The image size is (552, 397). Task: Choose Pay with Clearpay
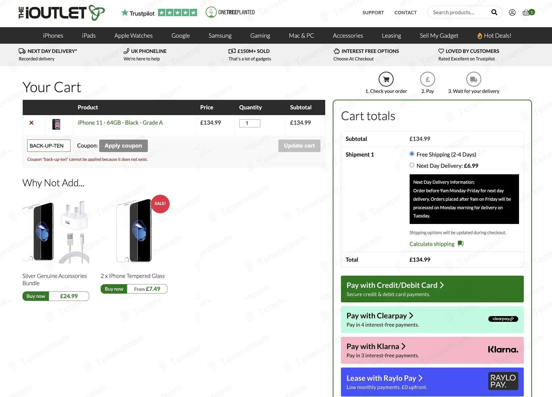pyautogui.click(x=432, y=320)
